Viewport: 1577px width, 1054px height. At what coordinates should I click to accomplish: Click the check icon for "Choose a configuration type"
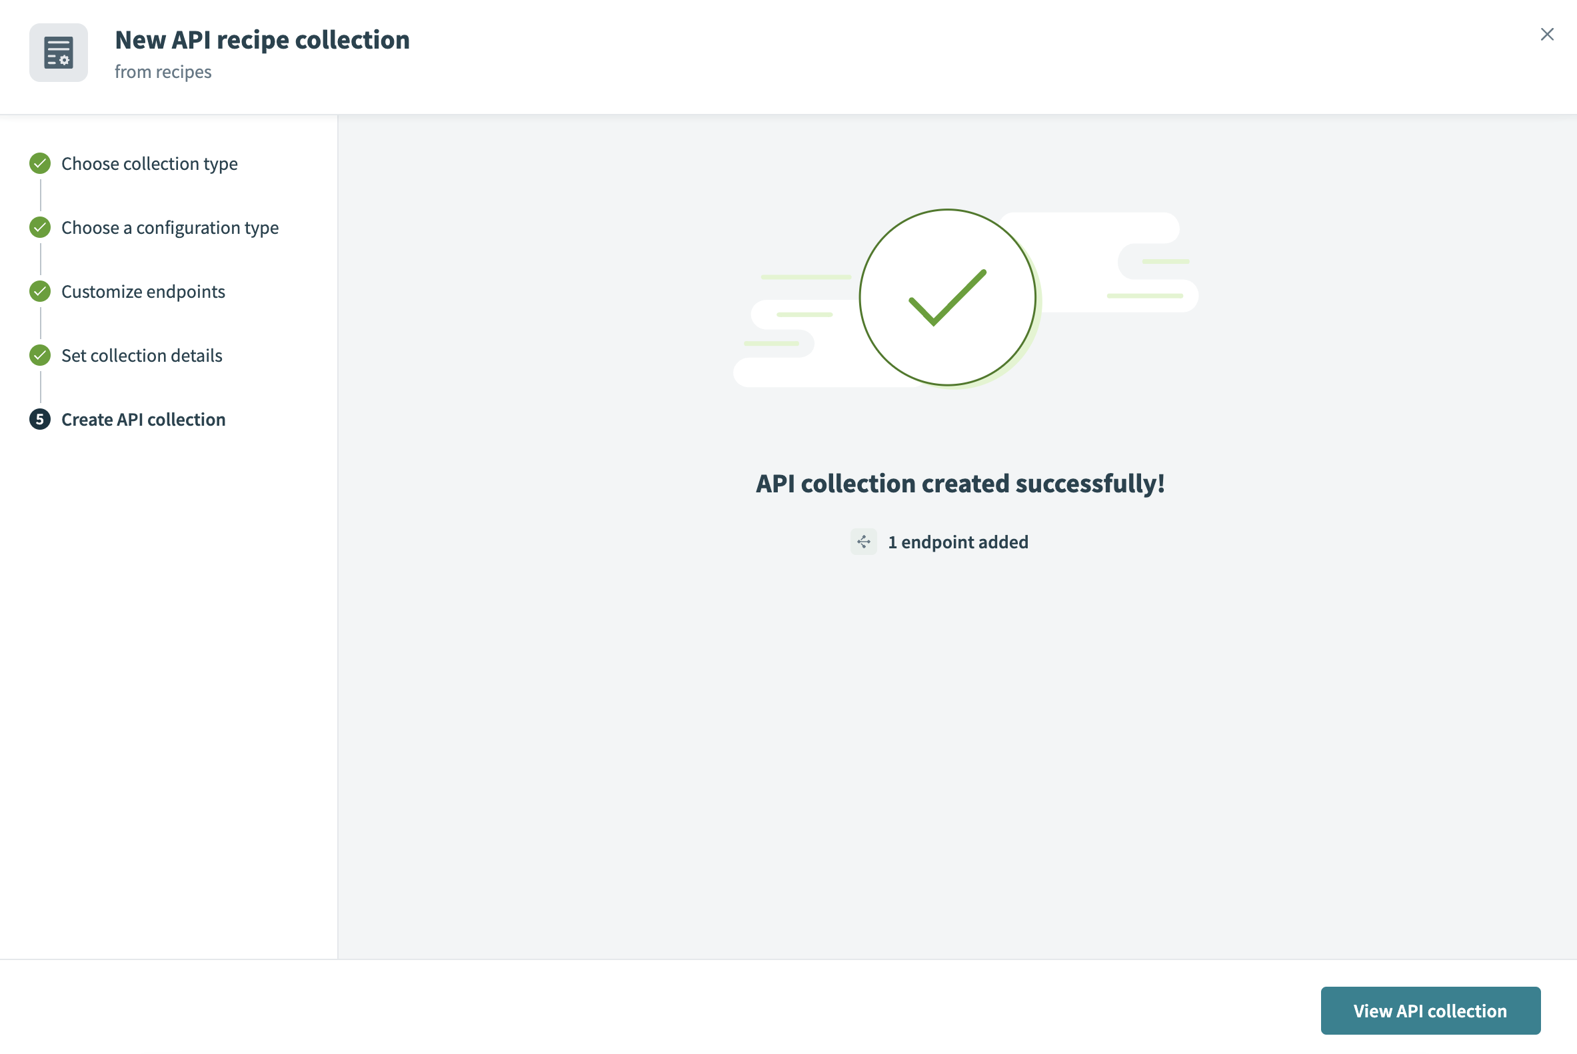39,227
